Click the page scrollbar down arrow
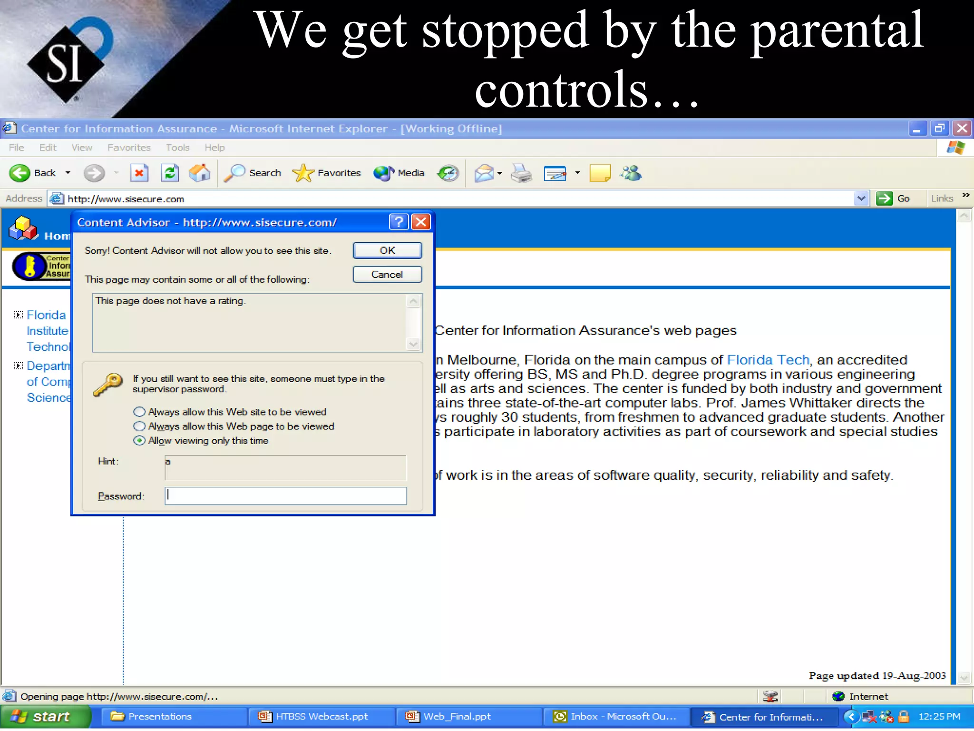This screenshot has height=731, width=974. [964, 677]
